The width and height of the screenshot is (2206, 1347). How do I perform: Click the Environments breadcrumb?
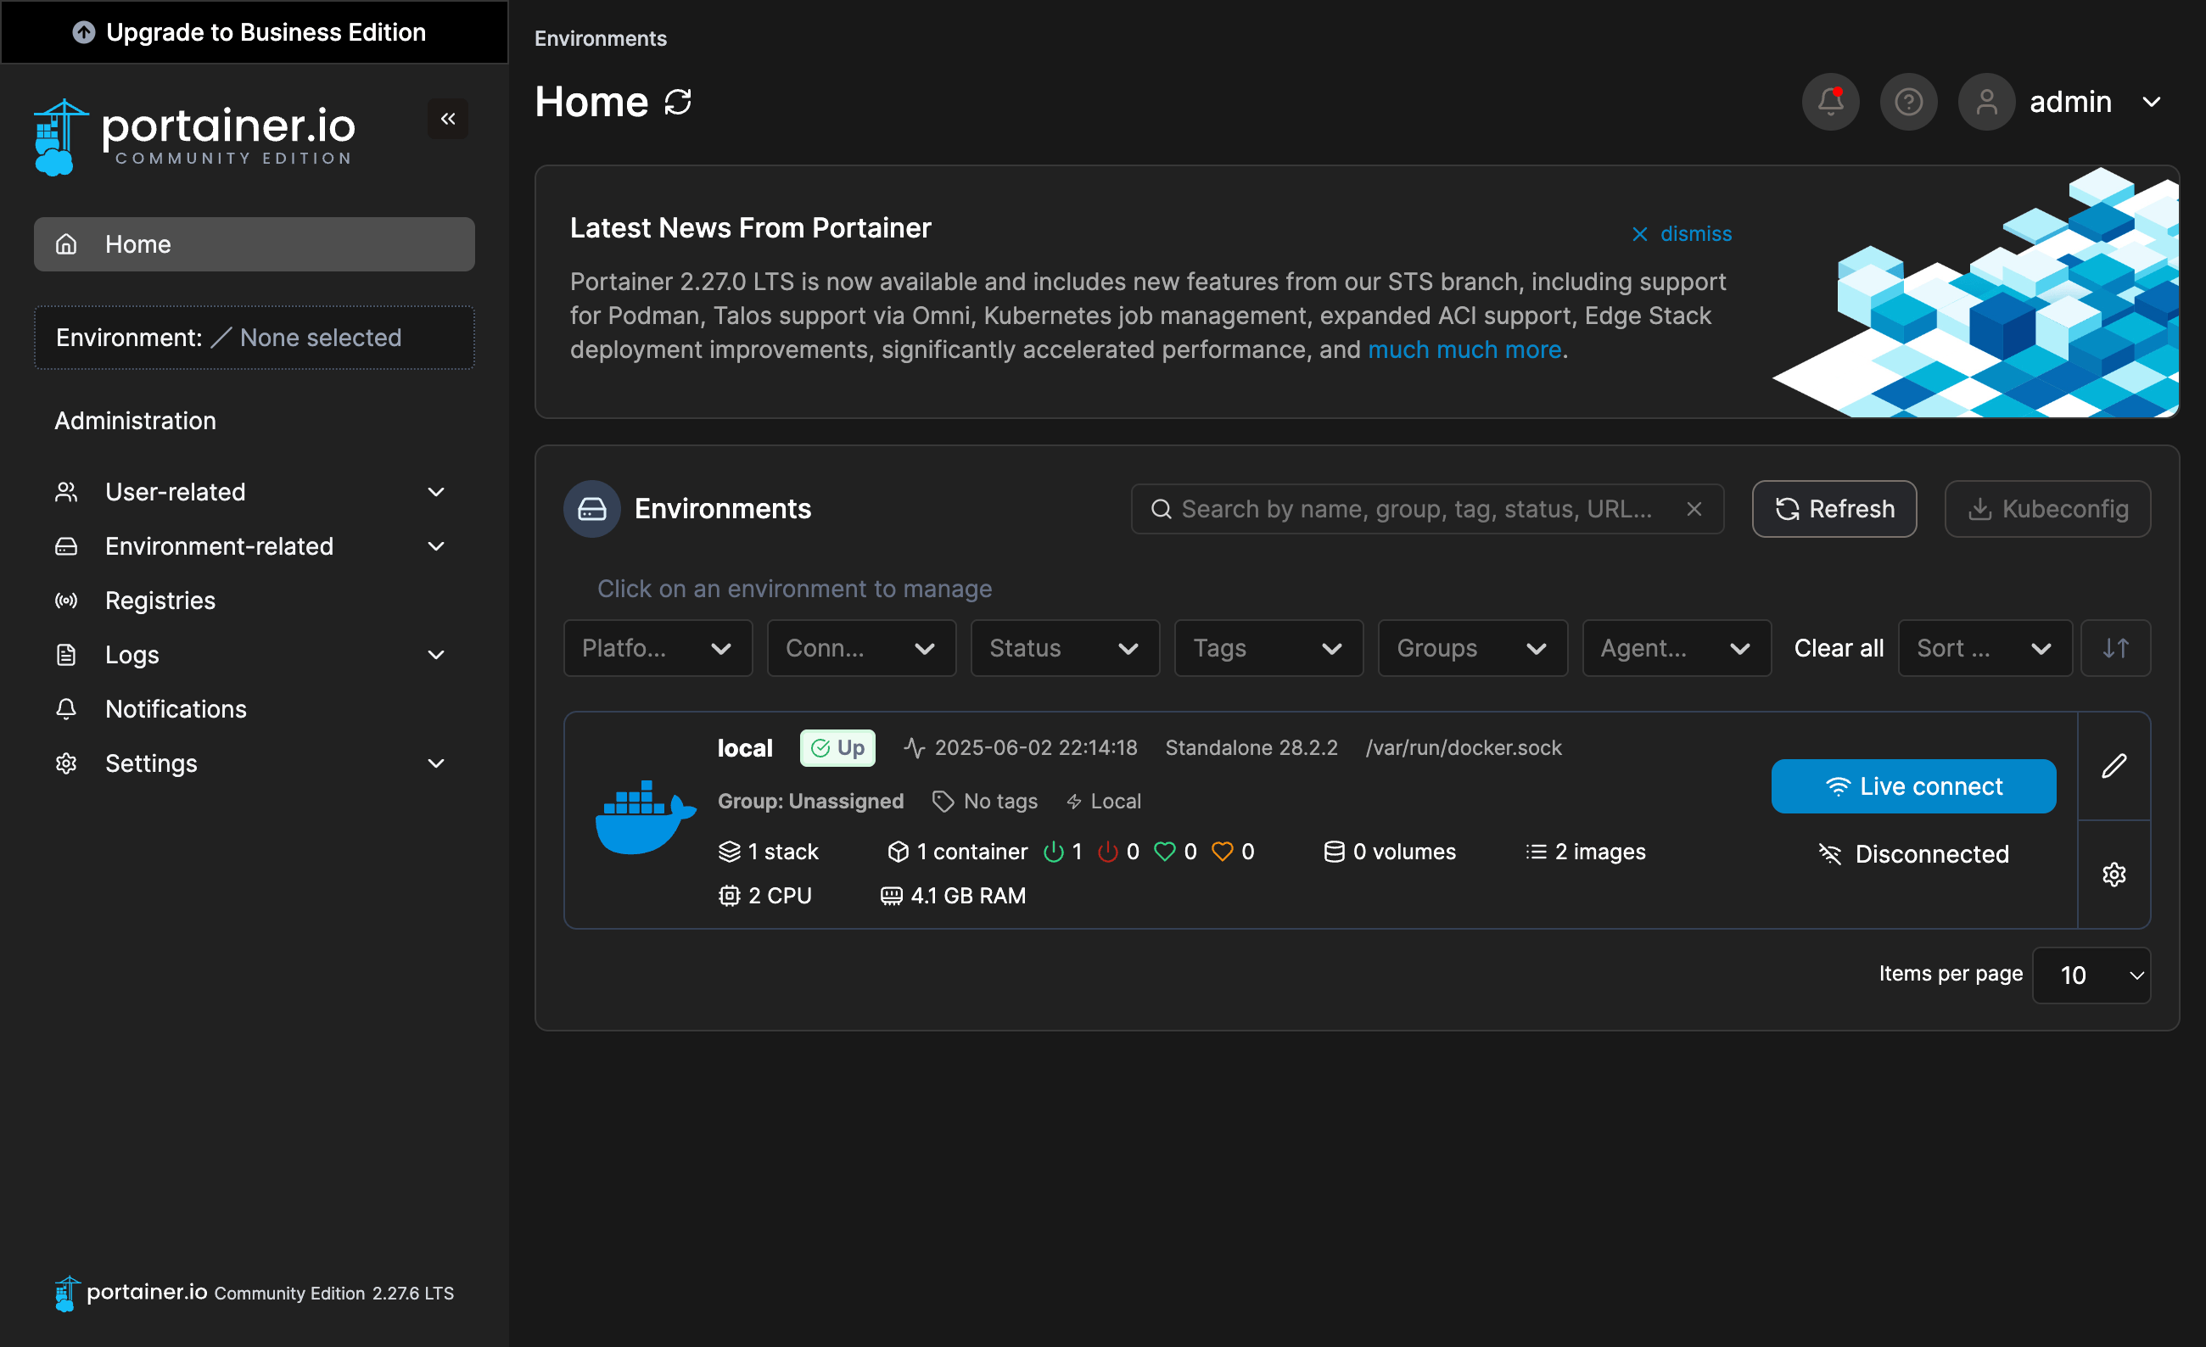[600, 38]
